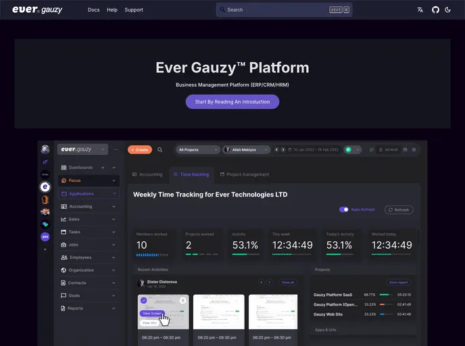This screenshot has height=346, width=465.
Task: Click the View Info button on screenshot
Action: coord(149,322)
